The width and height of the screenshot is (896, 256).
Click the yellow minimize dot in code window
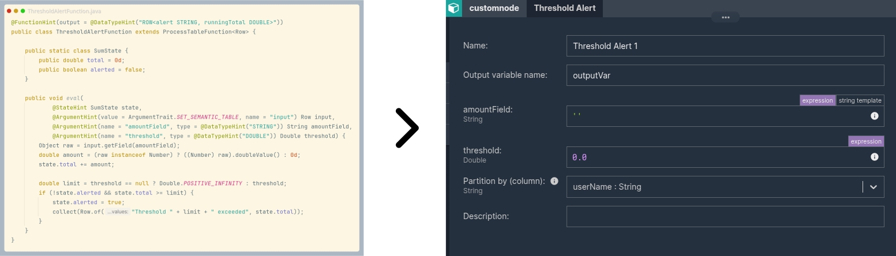(x=16, y=11)
